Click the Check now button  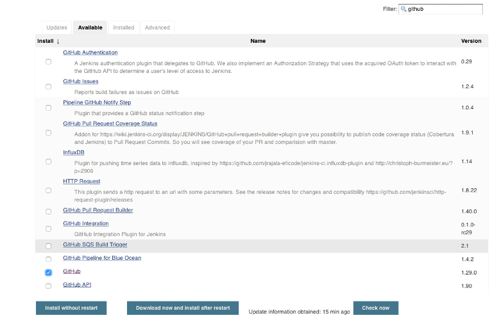(x=376, y=308)
